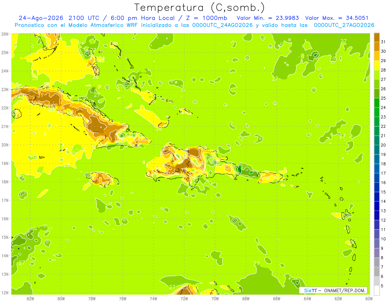
Task: Click 'Valor Min. = 23.9983' text
Action: [x=268, y=18]
